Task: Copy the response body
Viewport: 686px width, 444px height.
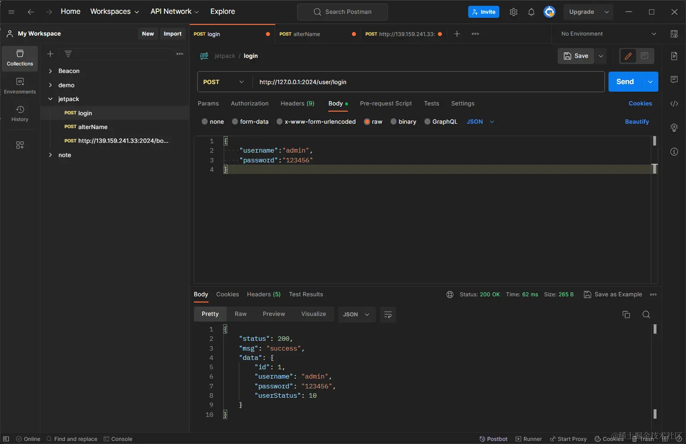Action: [626, 315]
